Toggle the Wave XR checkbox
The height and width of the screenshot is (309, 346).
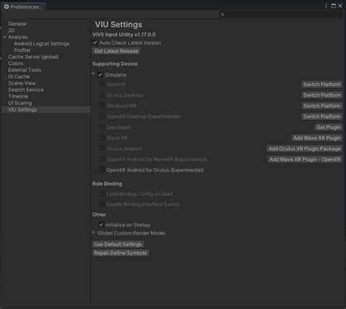102,138
